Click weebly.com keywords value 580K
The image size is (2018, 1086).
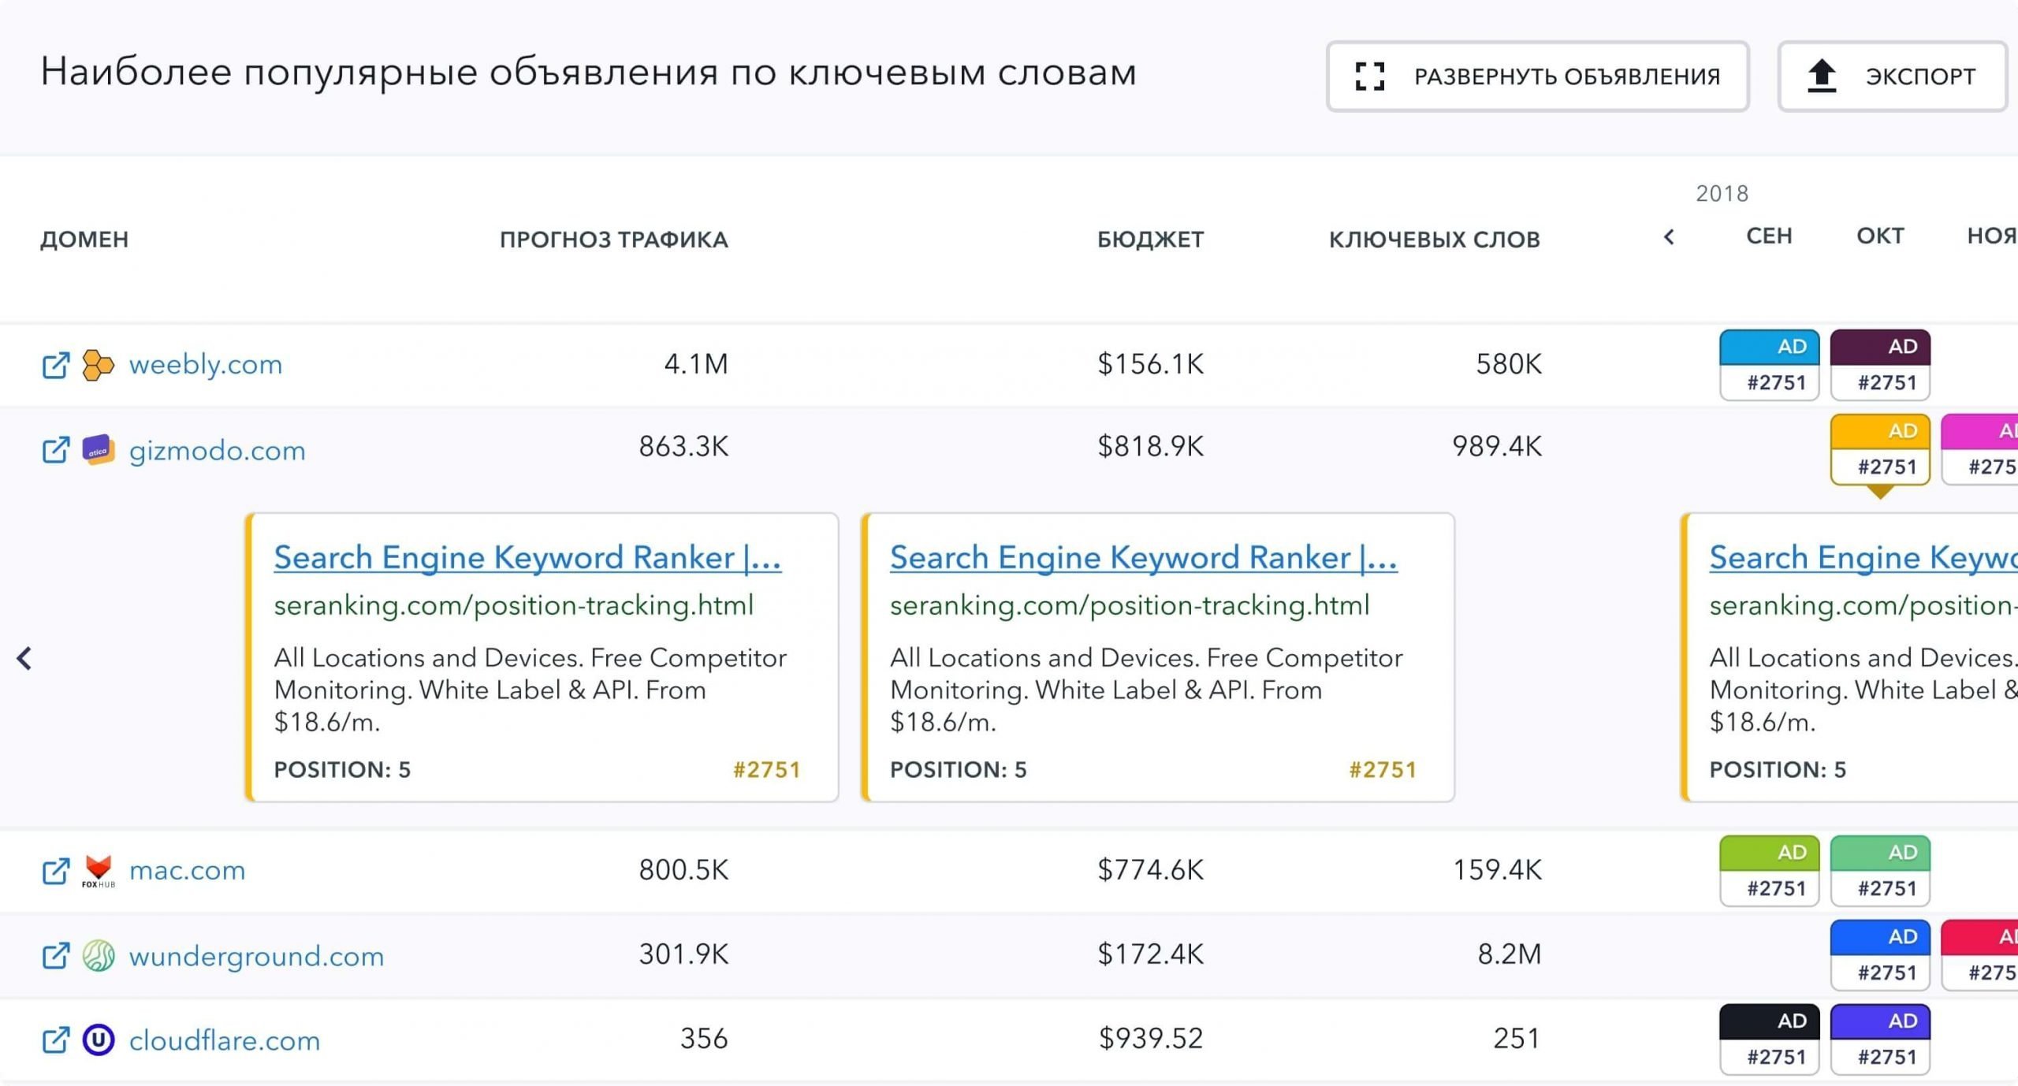(1509, 364)
